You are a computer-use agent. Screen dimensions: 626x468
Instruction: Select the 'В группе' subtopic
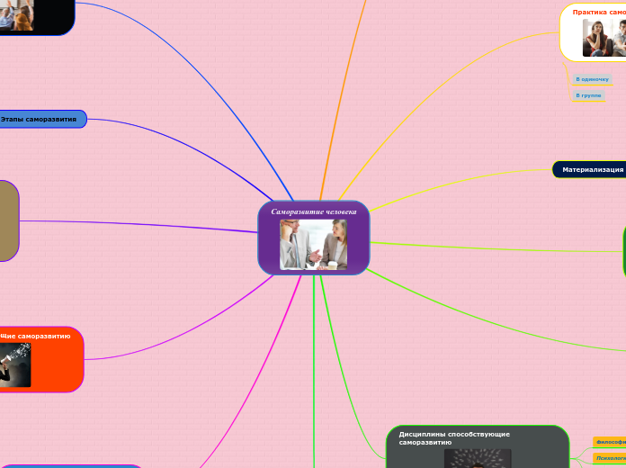588,95
